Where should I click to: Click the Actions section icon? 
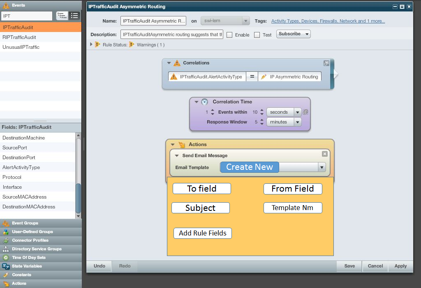coord(182,145)
